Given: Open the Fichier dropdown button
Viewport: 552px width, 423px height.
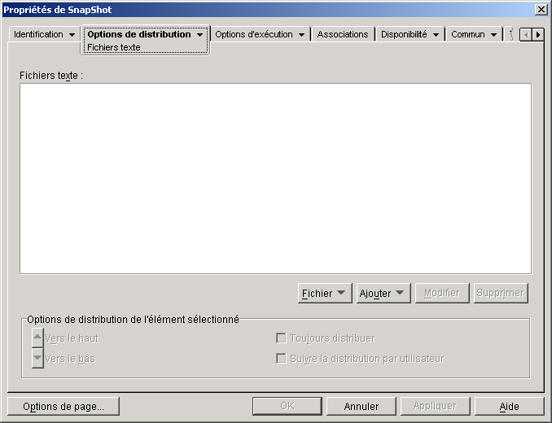Looking at the screenshot, I should 325,293.
